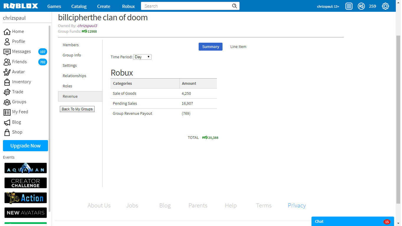
Task: Click the Messages 107 unread badge
Action: point(43,52)
